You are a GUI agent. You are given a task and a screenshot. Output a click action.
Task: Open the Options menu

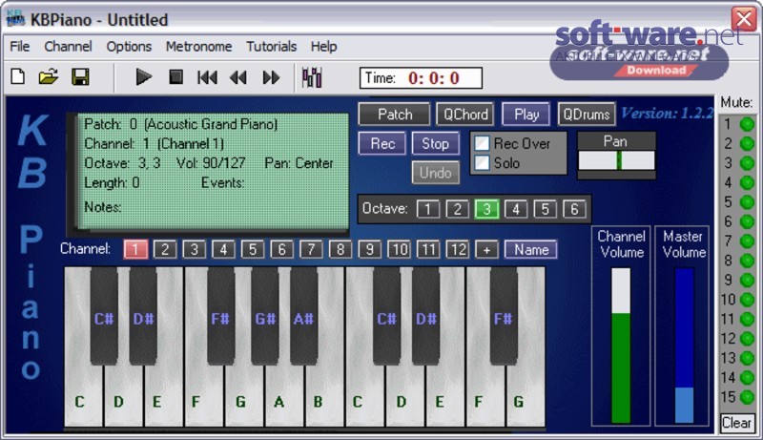pyautogui.click(x=129, y=46)
